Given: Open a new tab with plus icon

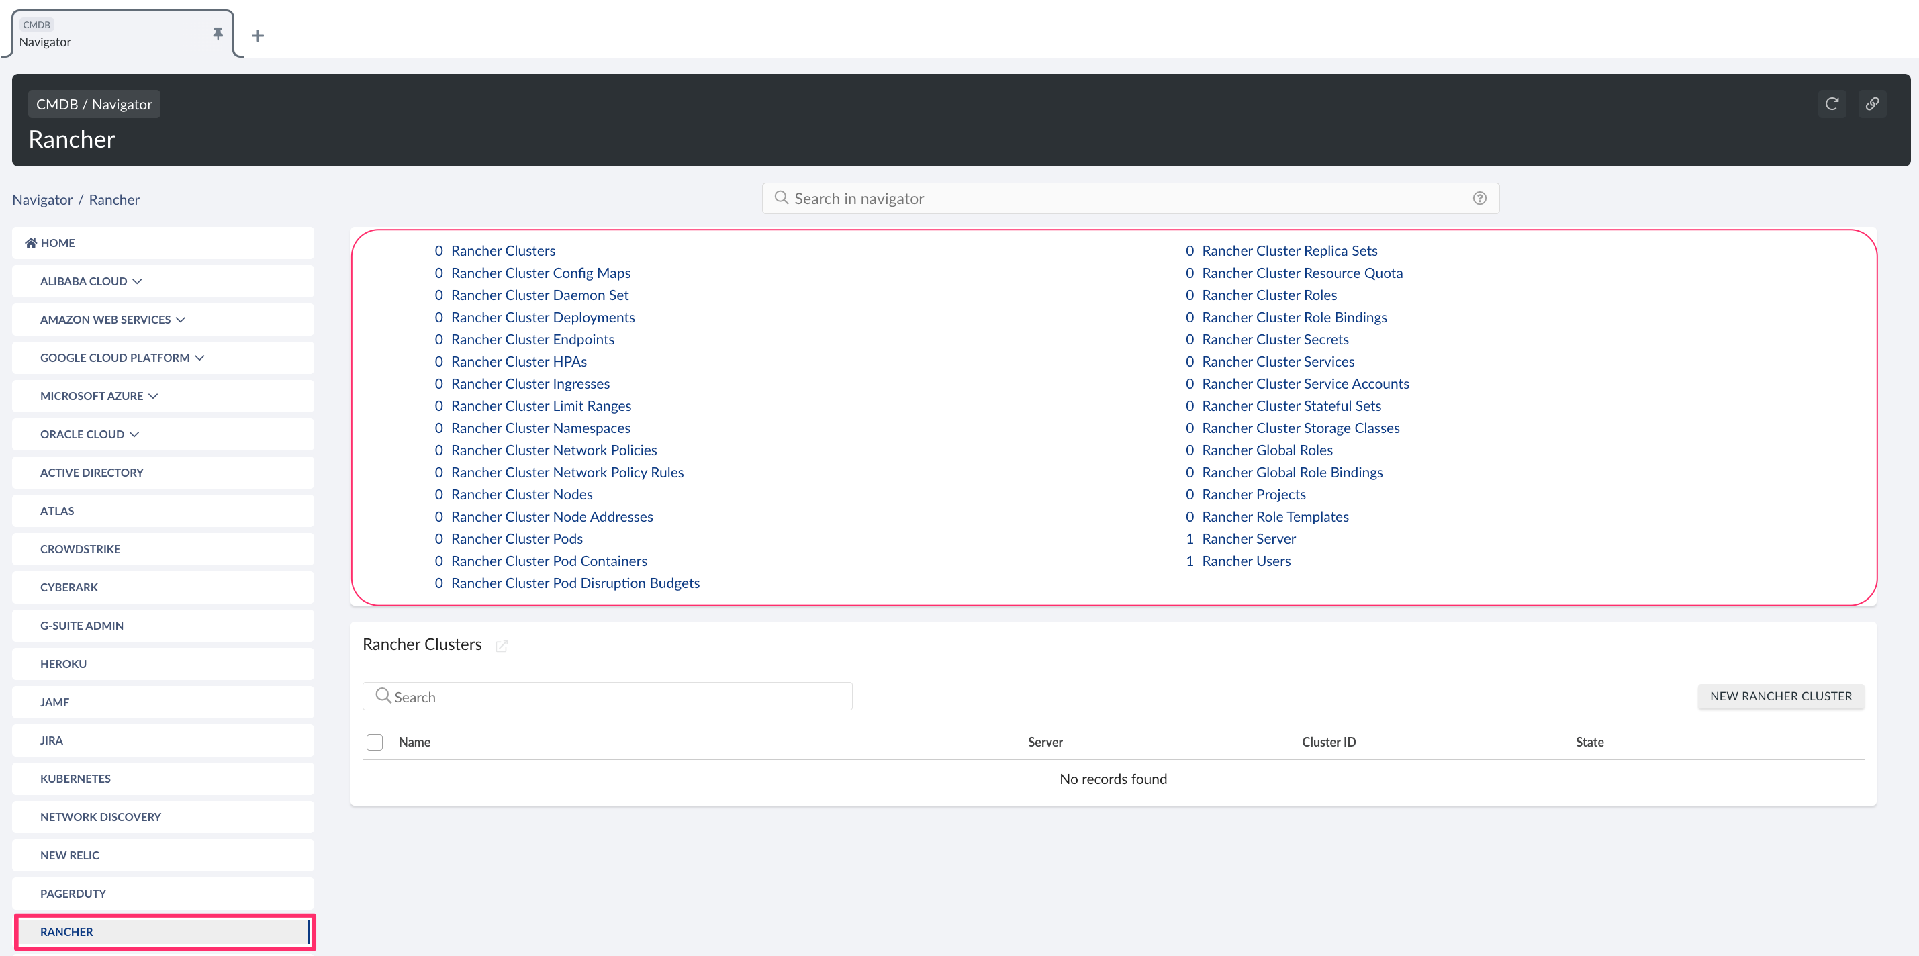Looking at the screenshot, I should (x=258, y=35).
